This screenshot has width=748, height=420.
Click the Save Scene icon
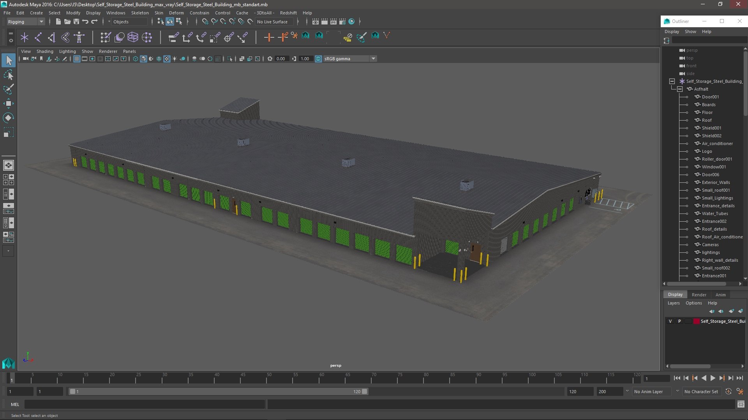[76, 22]
